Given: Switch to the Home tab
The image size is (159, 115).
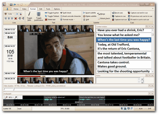Looking at the screenshot, I should [16, 9].
